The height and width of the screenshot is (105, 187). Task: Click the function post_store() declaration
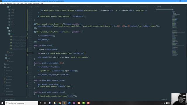[44, 45]
